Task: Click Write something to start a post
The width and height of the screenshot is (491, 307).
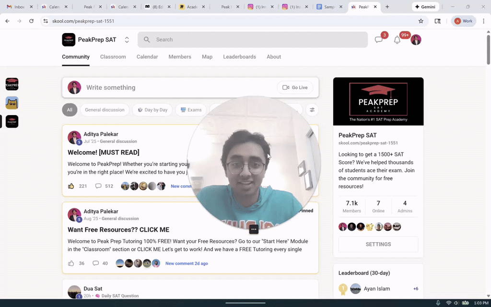Action: click(111, 87)
